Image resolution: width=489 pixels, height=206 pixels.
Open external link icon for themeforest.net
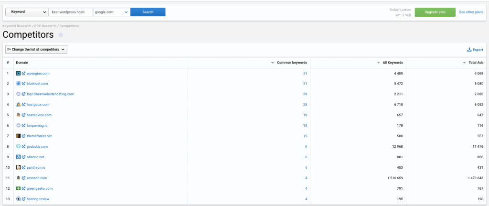[23, 136]
